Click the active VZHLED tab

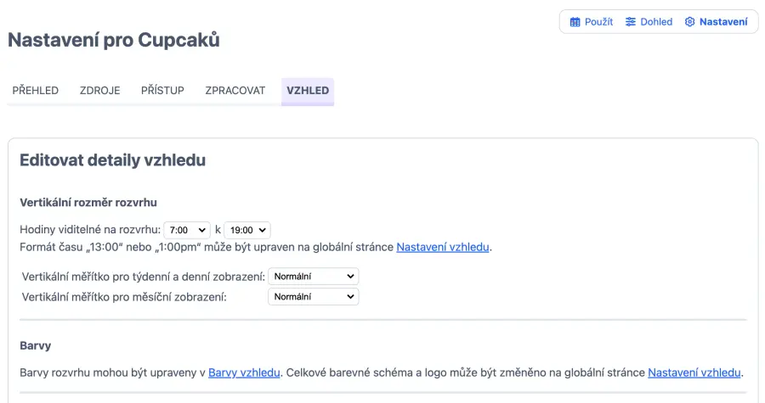click(x=308, y=91)
